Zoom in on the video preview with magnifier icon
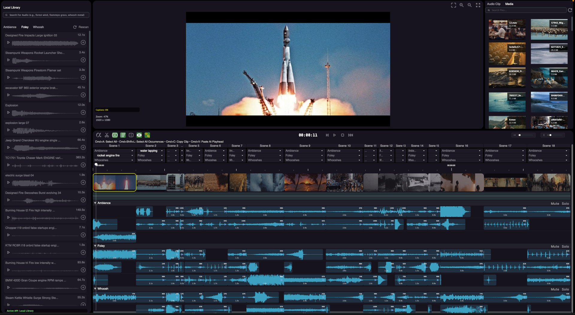The image size is (575, 315). pos(461,5)
